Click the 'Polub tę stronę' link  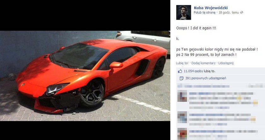tap(204, 12)
